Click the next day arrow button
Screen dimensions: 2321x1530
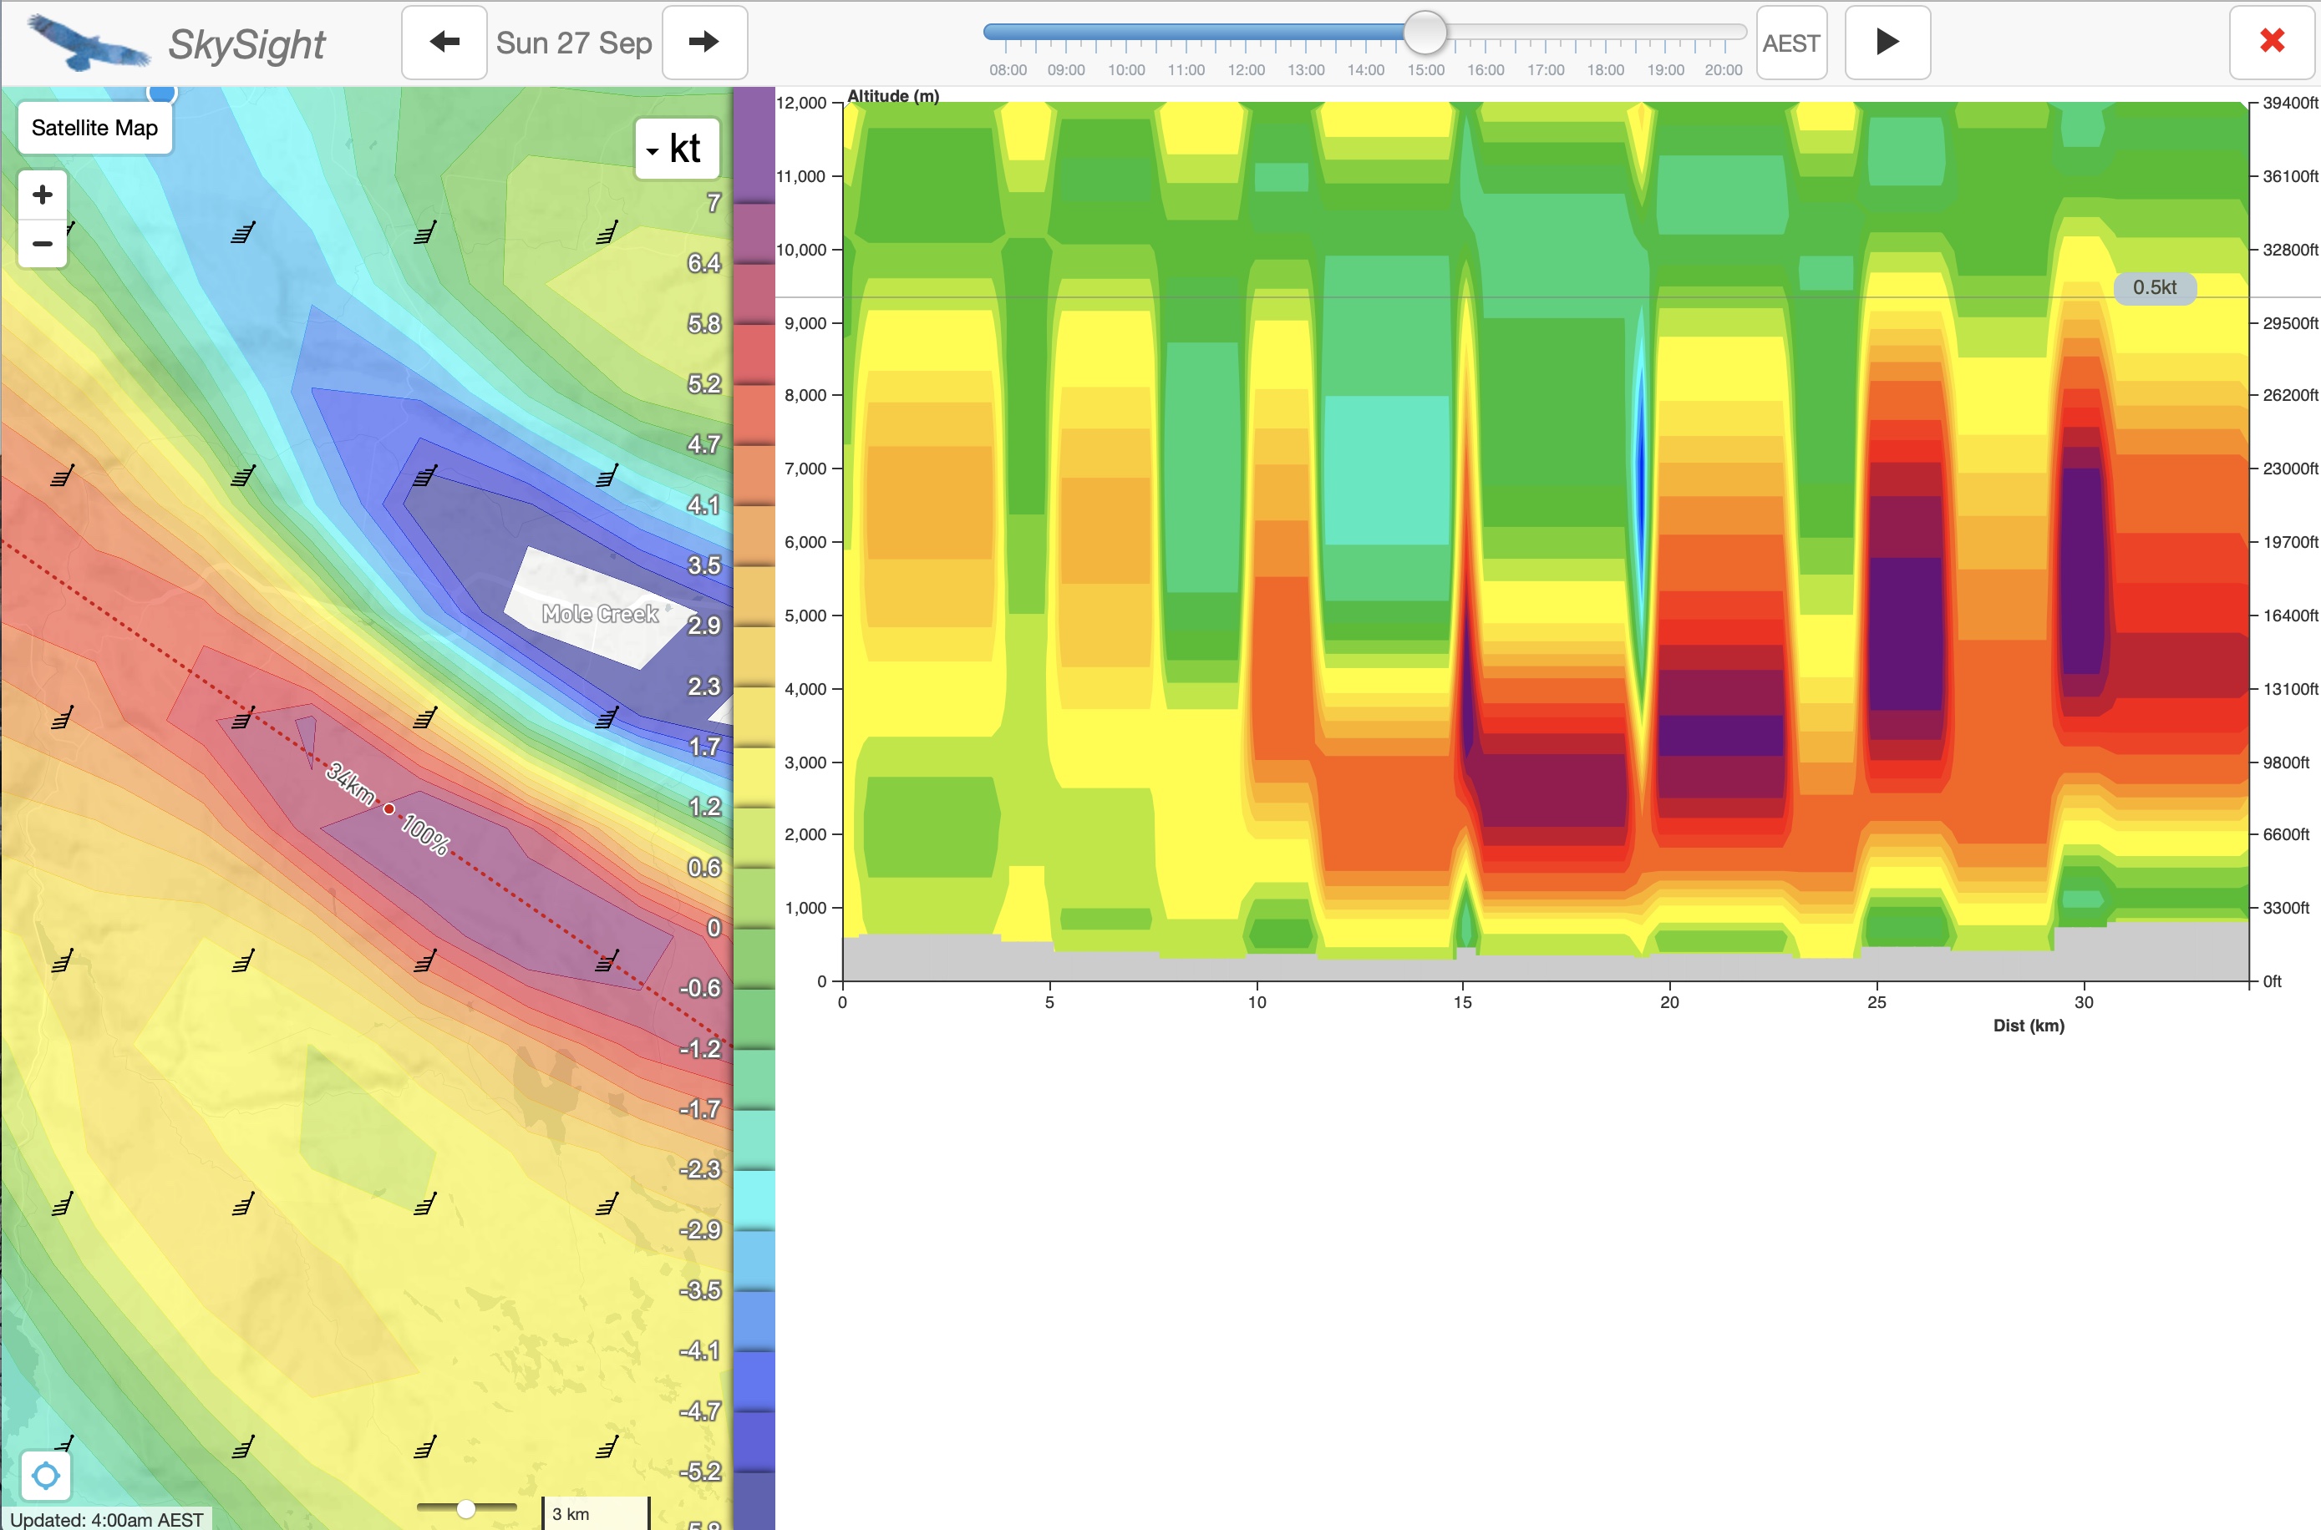point(703,43)
